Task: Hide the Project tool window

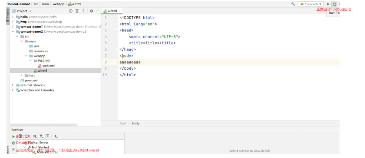Action: (x=98, y=11)
